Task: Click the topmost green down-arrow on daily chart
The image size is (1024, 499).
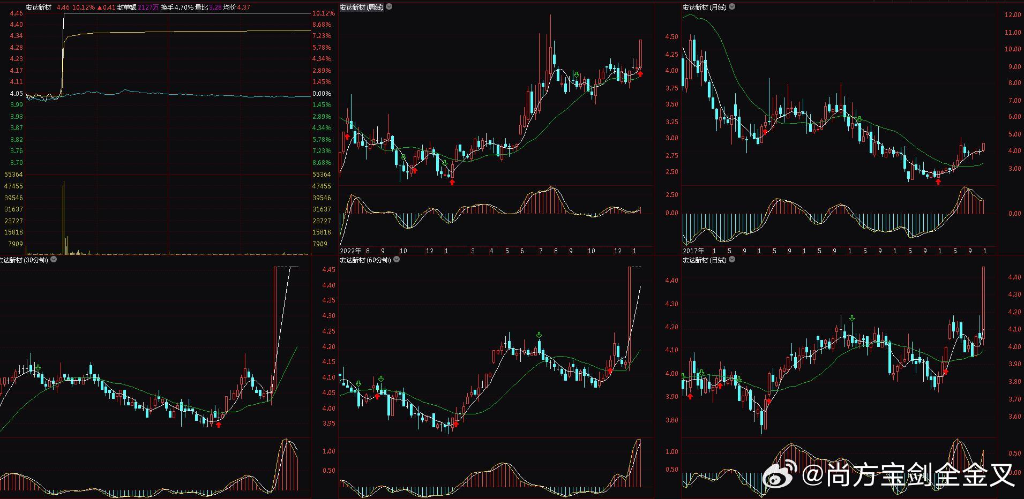Action: click(x=852, y=319)
